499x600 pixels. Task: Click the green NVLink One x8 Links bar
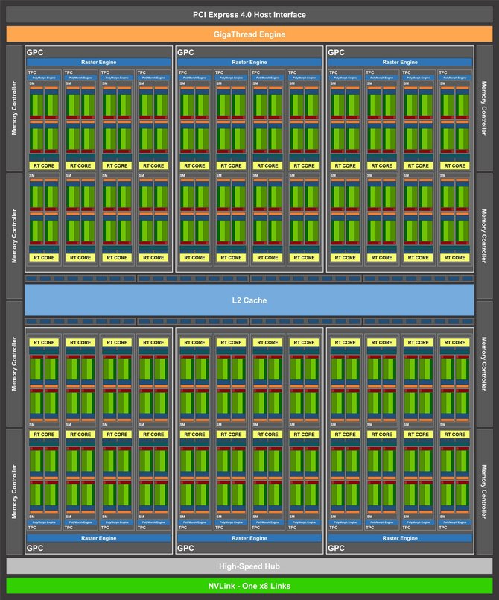(x=249, y=585)
